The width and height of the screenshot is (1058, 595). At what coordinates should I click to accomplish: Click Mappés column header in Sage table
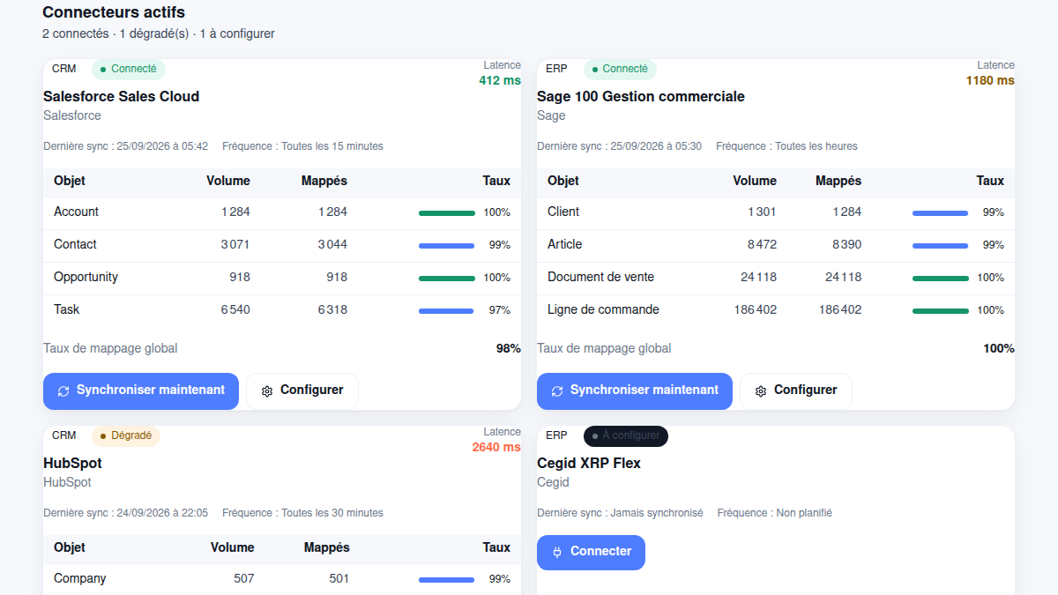(x=838, y=181)
